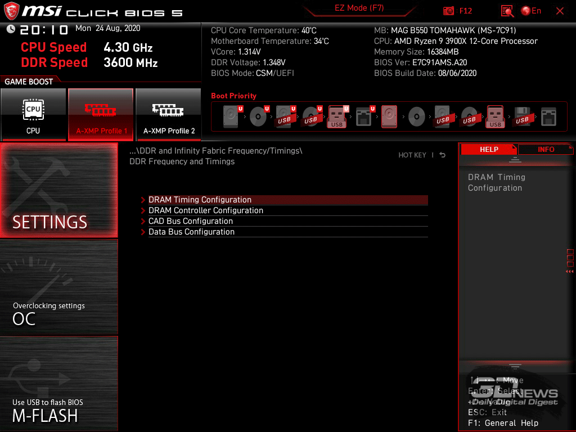Enable A-XMP Profile 2

pyautogui.click(x=168, y=114)
